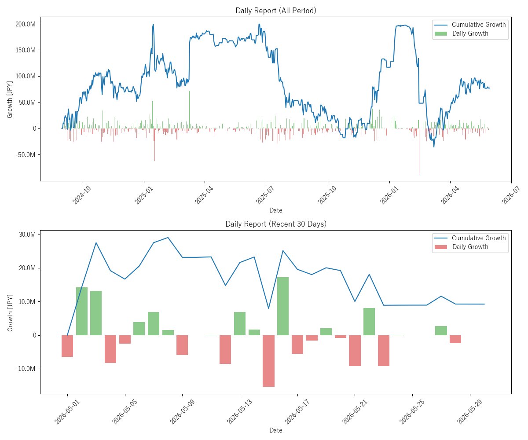Click the 2026-04 x-axis tick label
528x440 pixels.
click(x=451, y=194)
